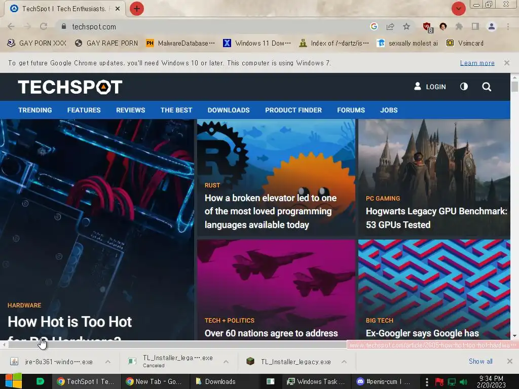
Task: Open the green chat app in taskbar
Action: (40, 381)
